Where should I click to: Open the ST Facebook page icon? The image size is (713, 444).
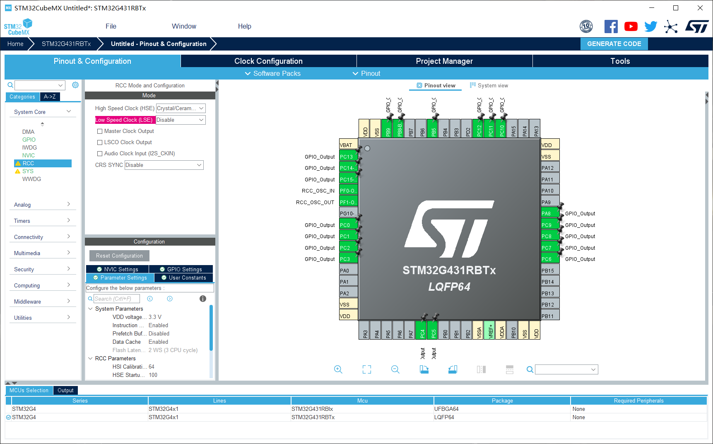coord(611,27)
